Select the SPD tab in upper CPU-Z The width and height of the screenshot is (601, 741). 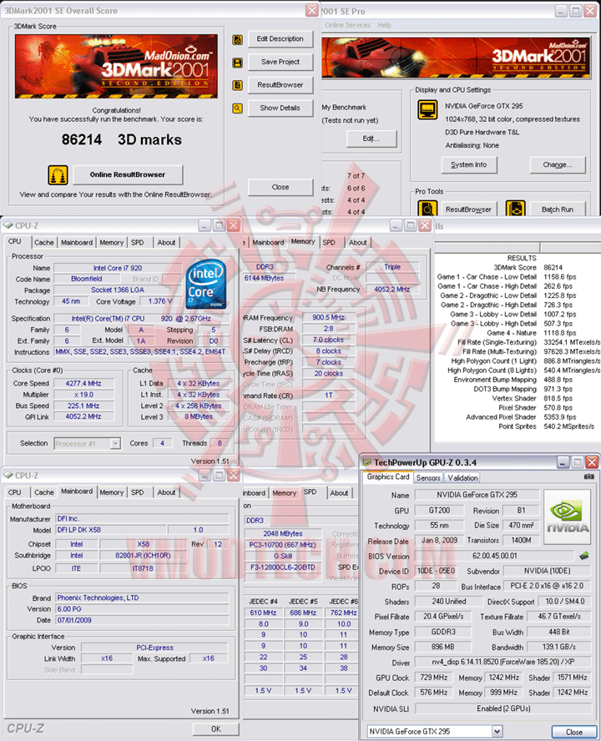(138, 243)
